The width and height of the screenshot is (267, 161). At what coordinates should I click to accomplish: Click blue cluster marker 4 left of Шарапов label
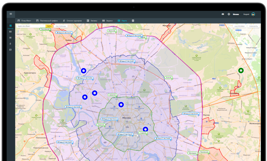point(85,97)
